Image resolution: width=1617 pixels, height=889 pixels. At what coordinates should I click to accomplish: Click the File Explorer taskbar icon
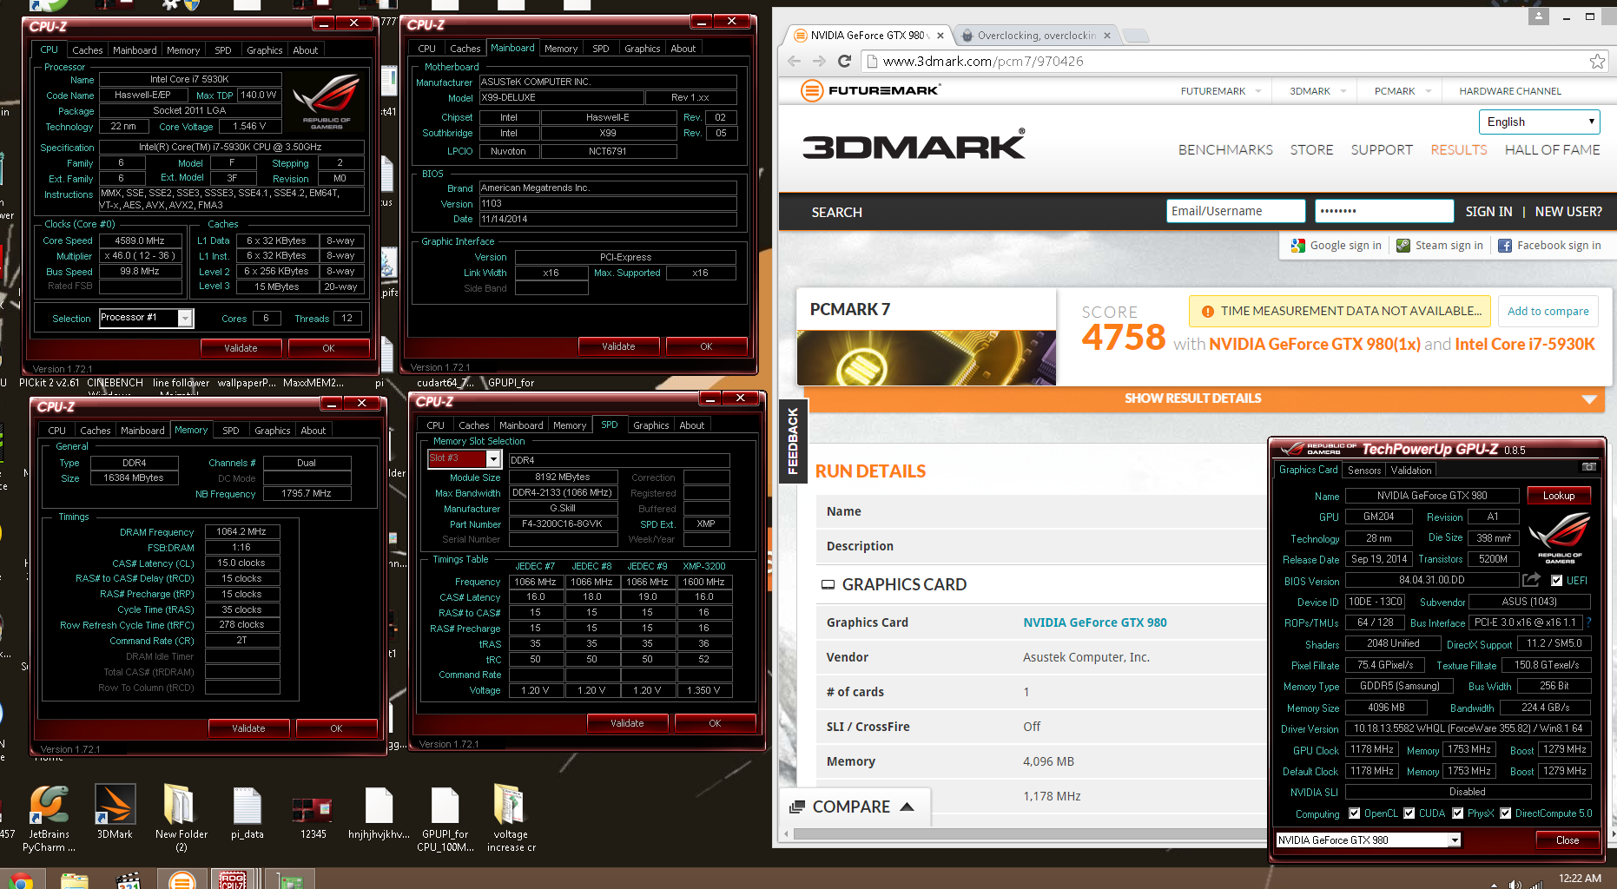click(74, 879)
